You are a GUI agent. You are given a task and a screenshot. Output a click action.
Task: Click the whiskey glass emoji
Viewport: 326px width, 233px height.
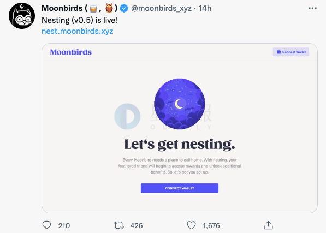93,9
